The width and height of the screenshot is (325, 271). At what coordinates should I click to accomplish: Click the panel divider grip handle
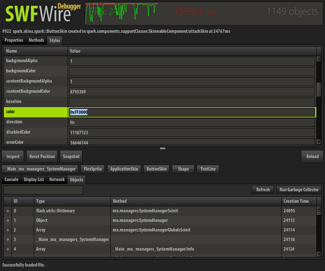[163, 148]
